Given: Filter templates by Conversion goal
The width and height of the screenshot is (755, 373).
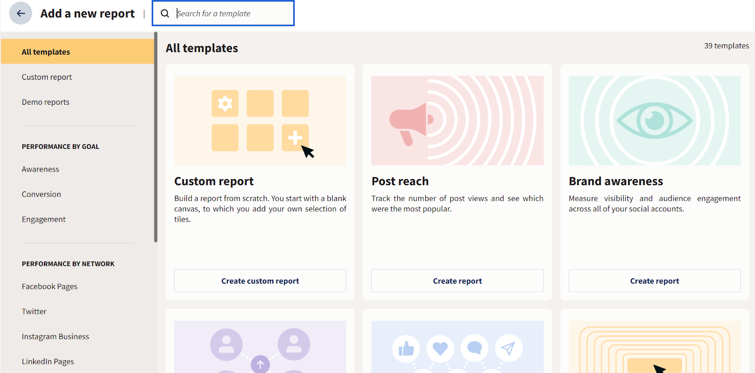Looking at the screenshot, I should [41, 194].
